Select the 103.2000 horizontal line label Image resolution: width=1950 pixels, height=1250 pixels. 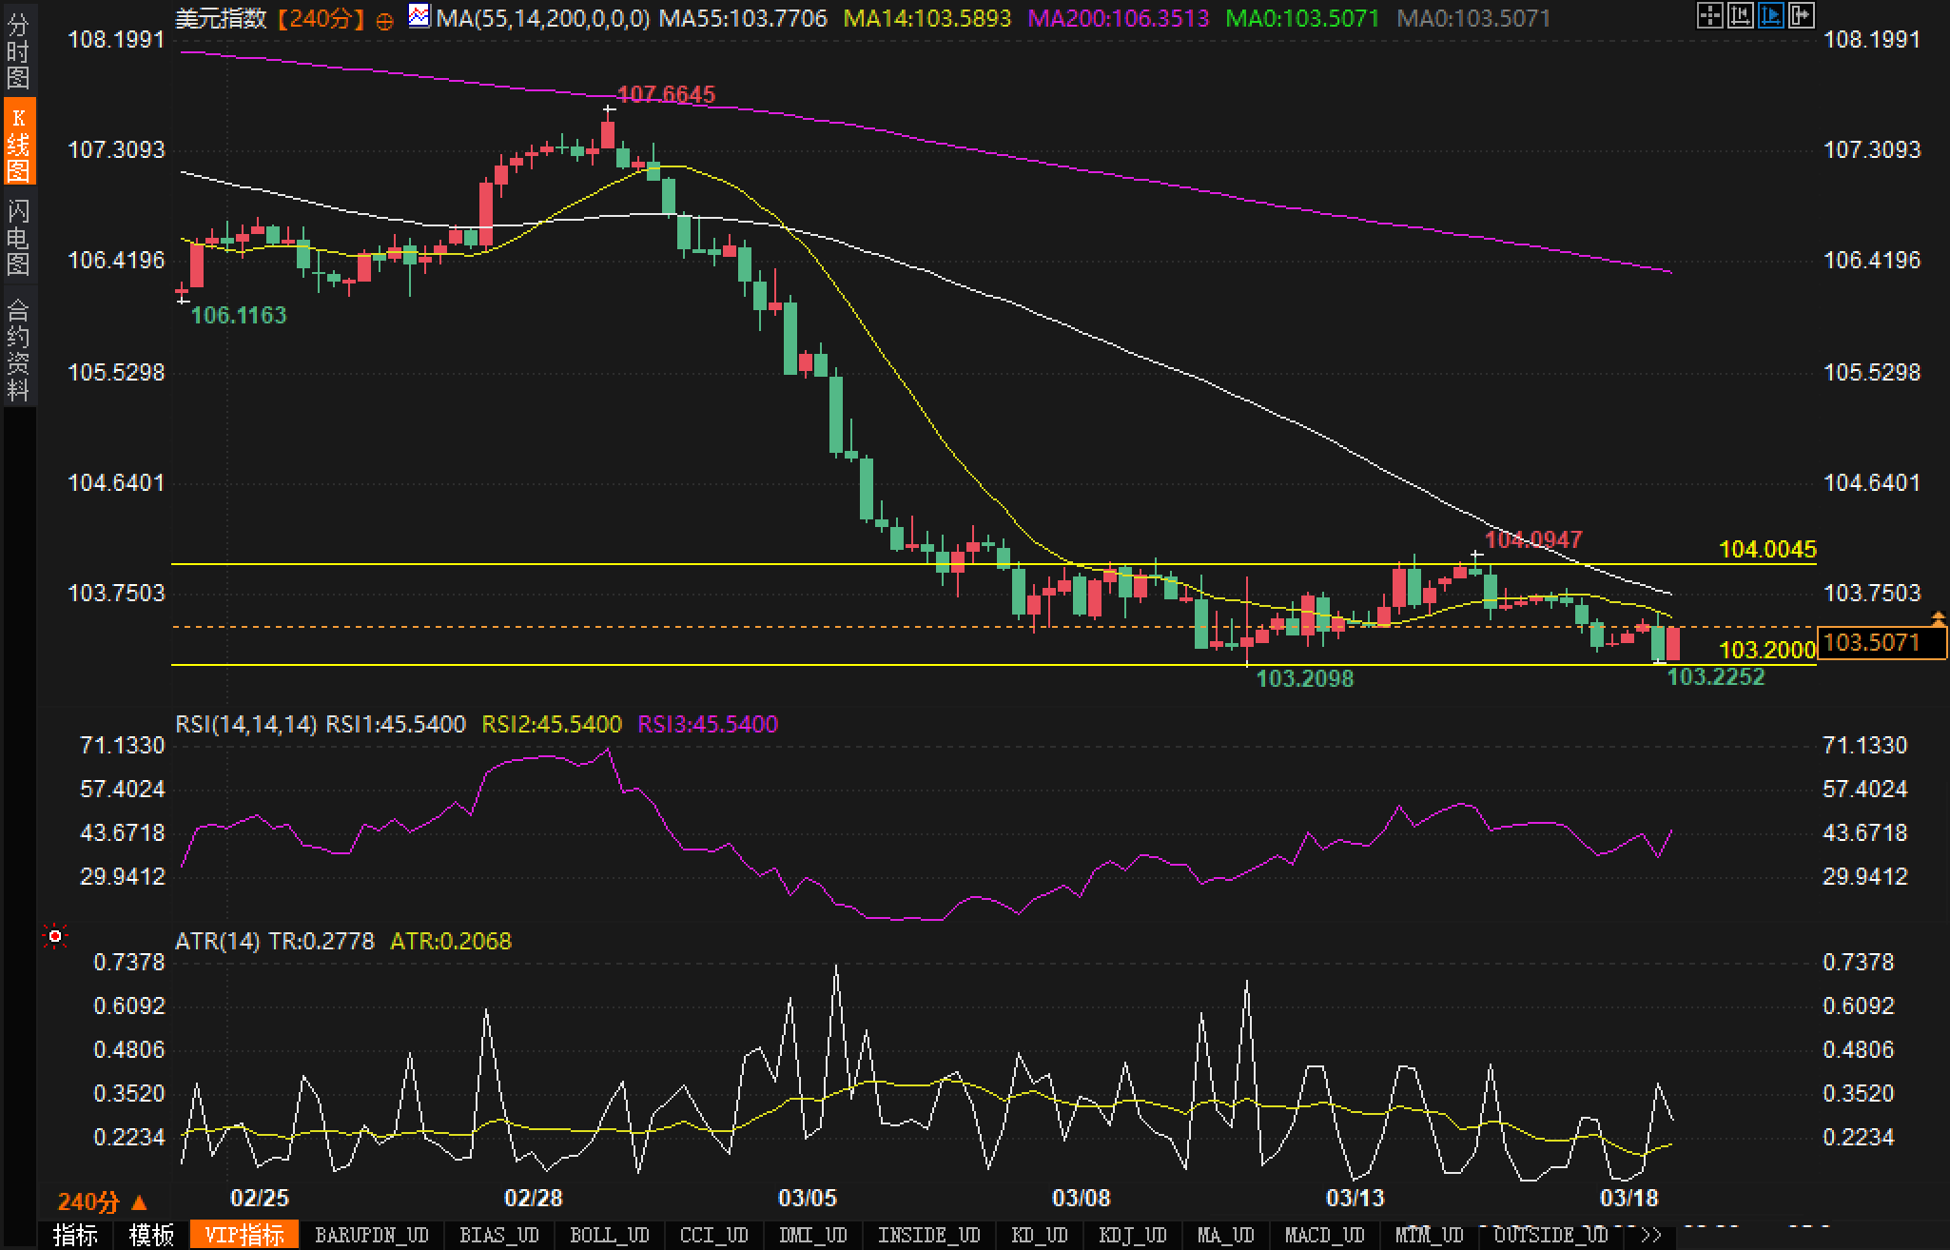click(1767, 650)
